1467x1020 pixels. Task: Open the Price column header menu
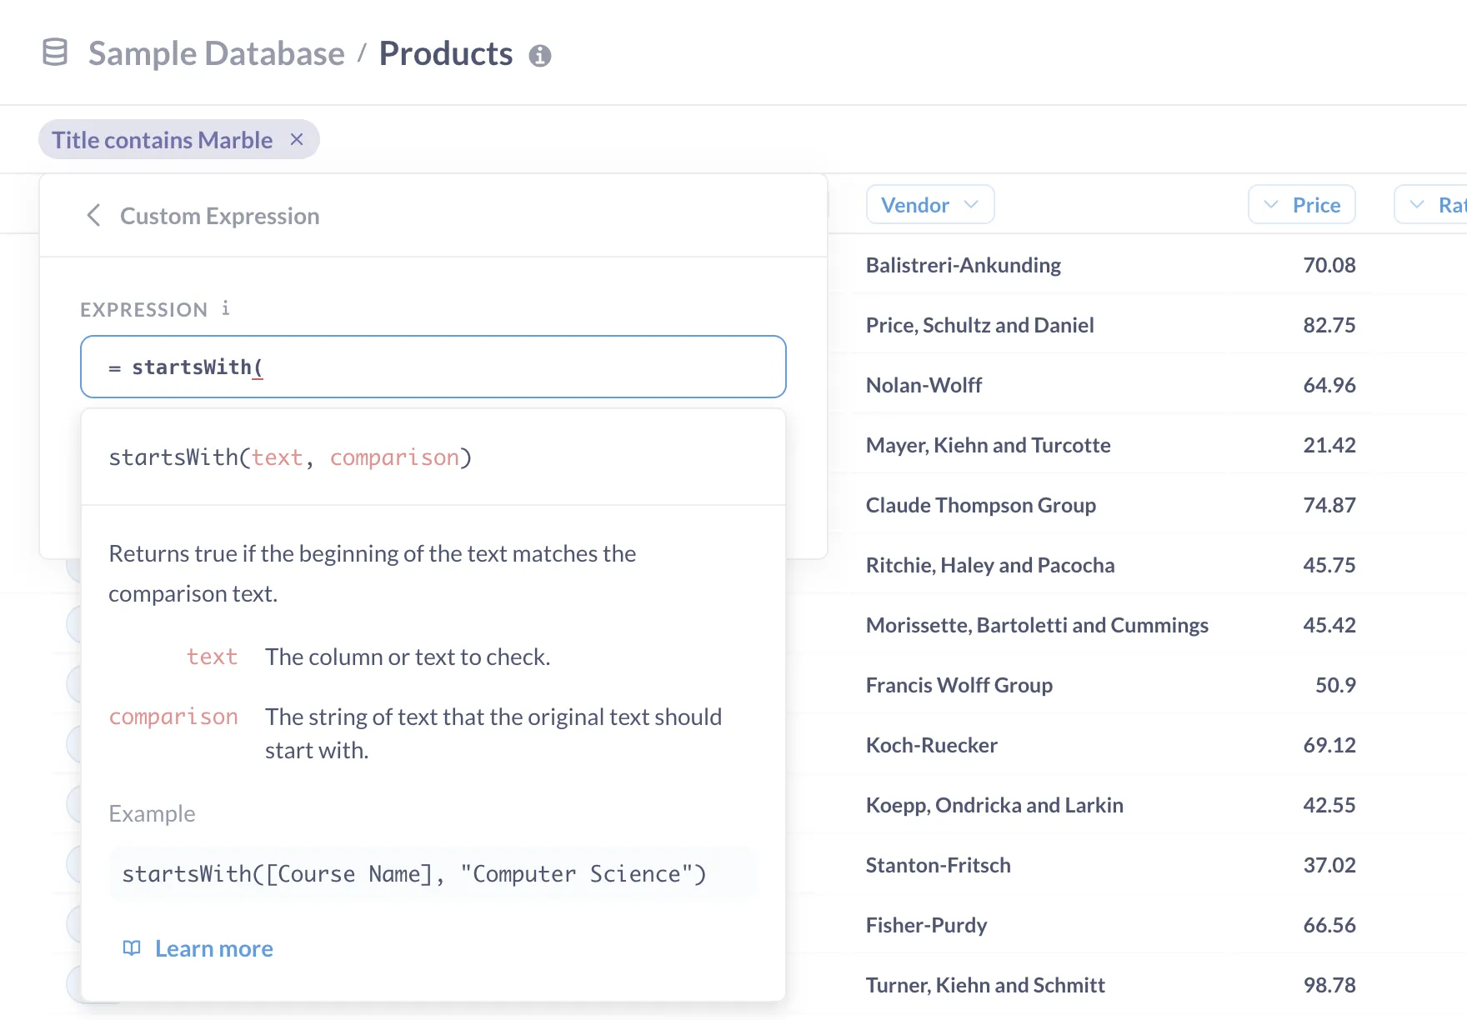pyautogui.click(x=1301, y=205)
